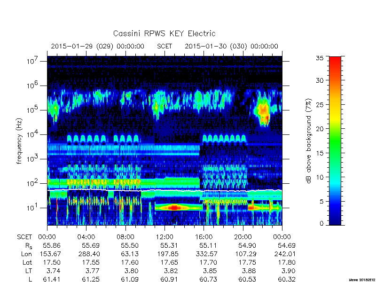Click the colorbar tick label '30'

[320, 80]
